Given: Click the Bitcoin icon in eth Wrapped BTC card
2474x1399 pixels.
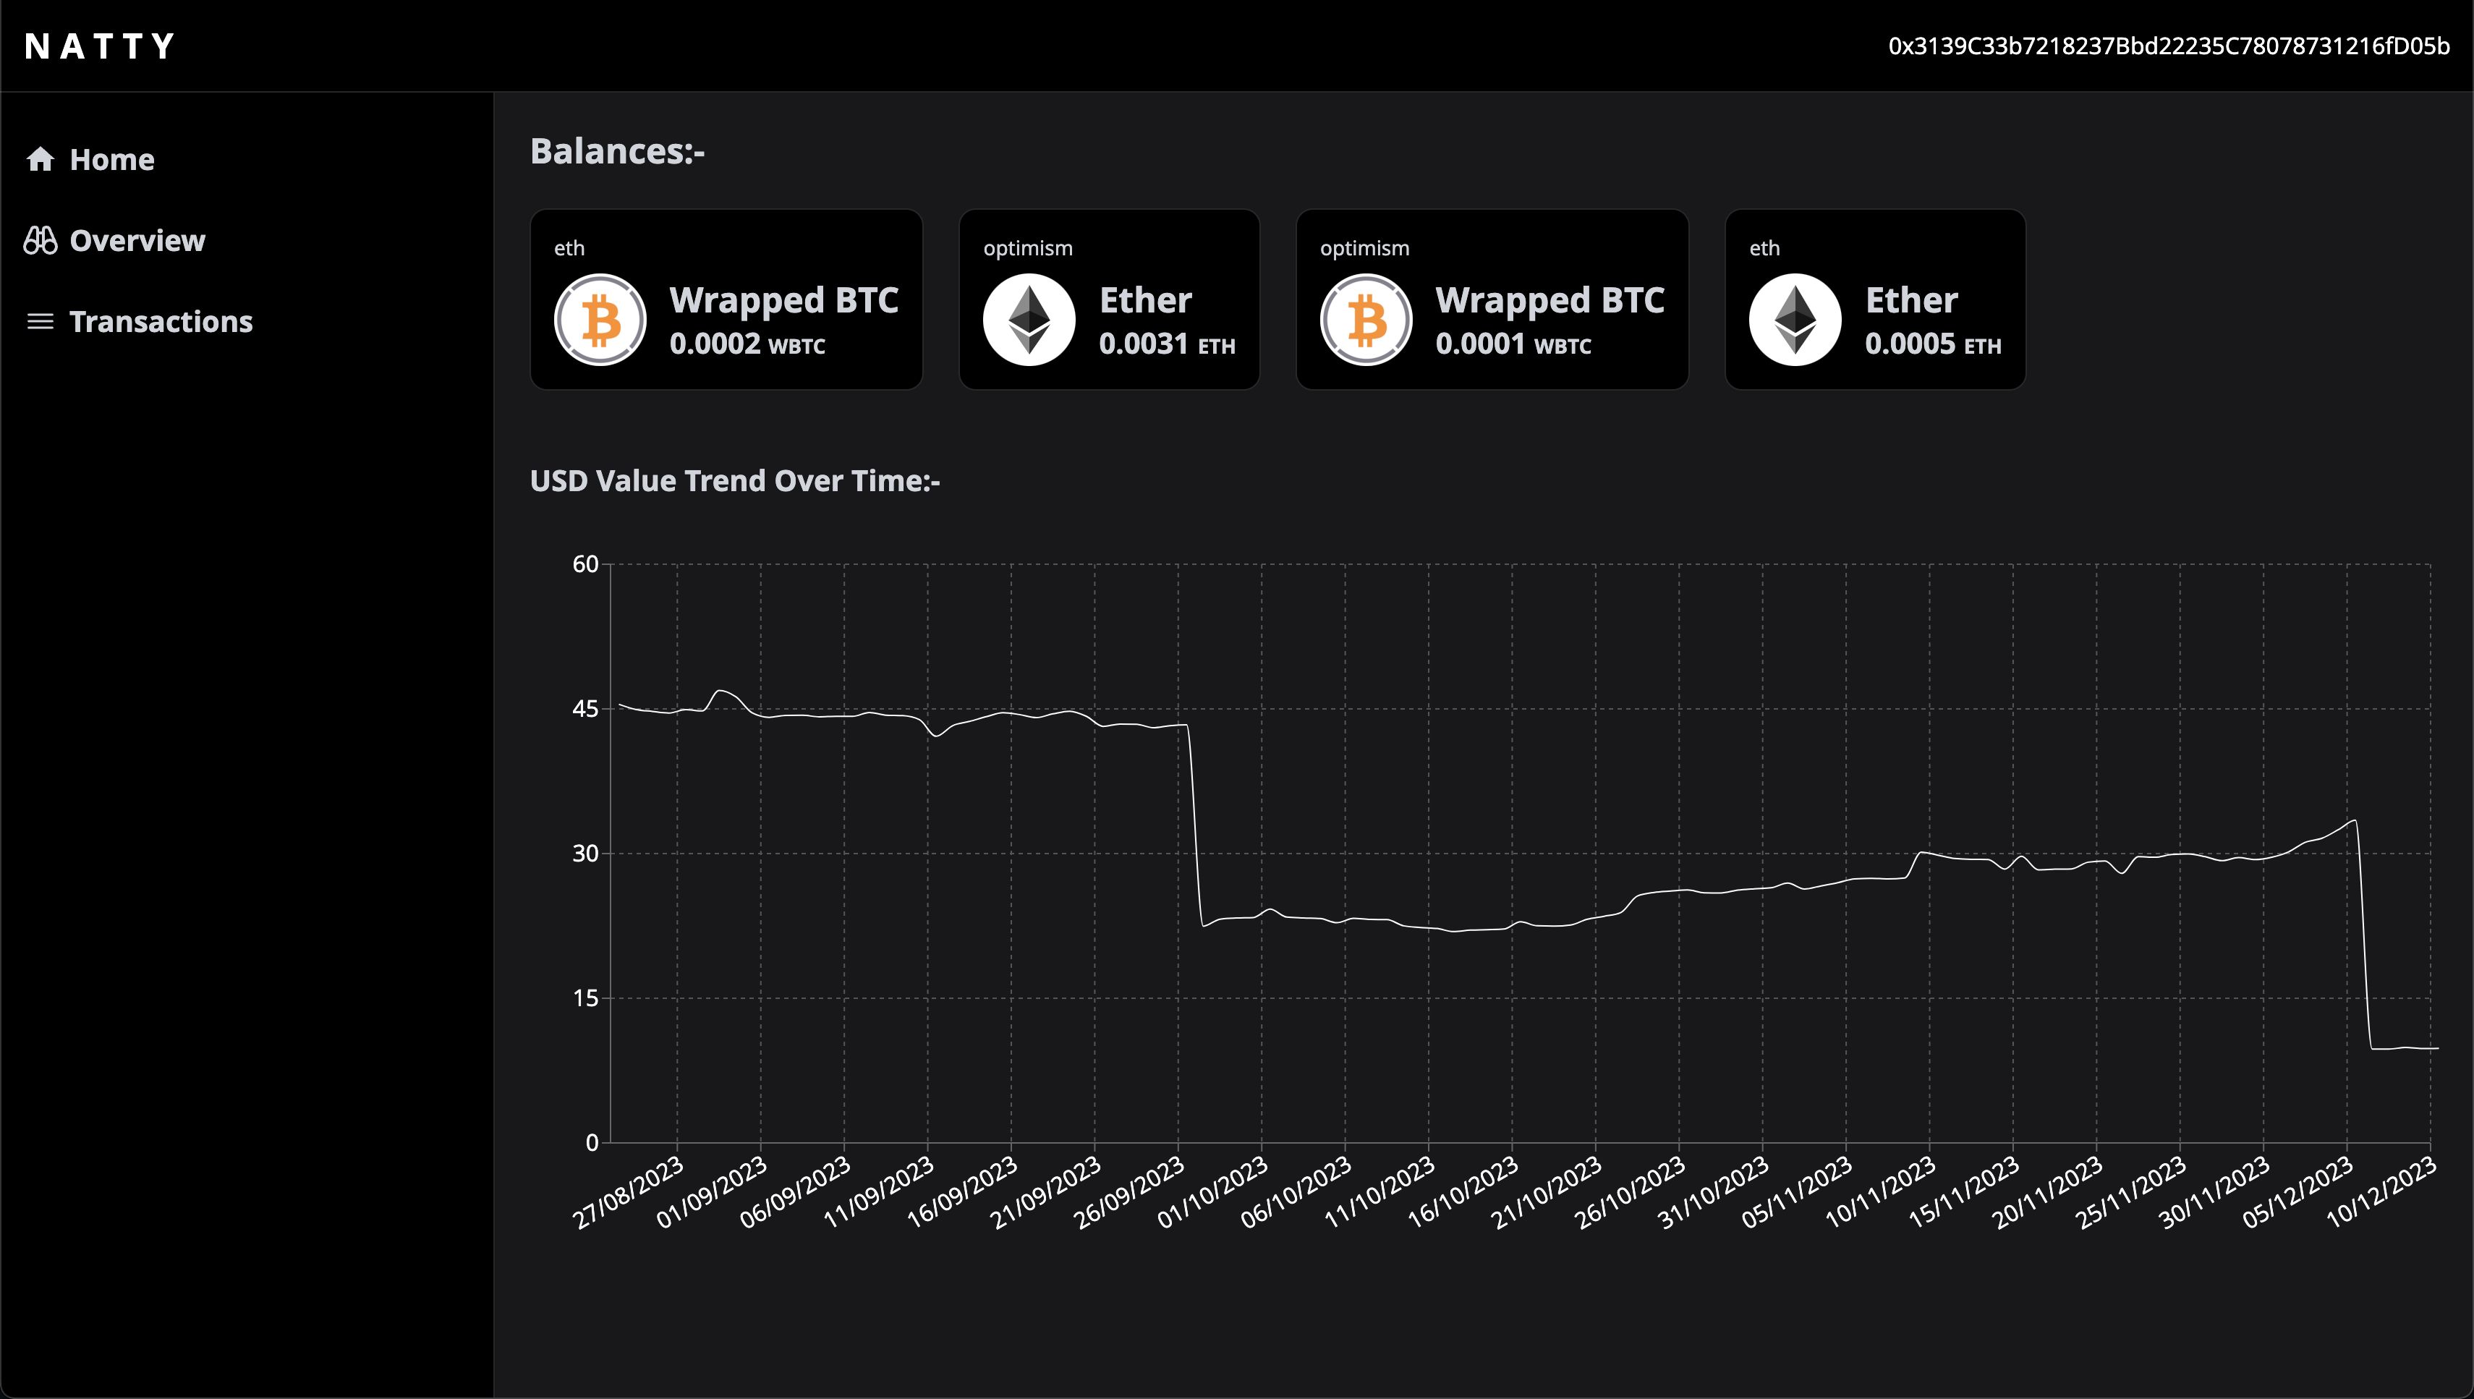Looking at the screenshot, I should 600,320.
